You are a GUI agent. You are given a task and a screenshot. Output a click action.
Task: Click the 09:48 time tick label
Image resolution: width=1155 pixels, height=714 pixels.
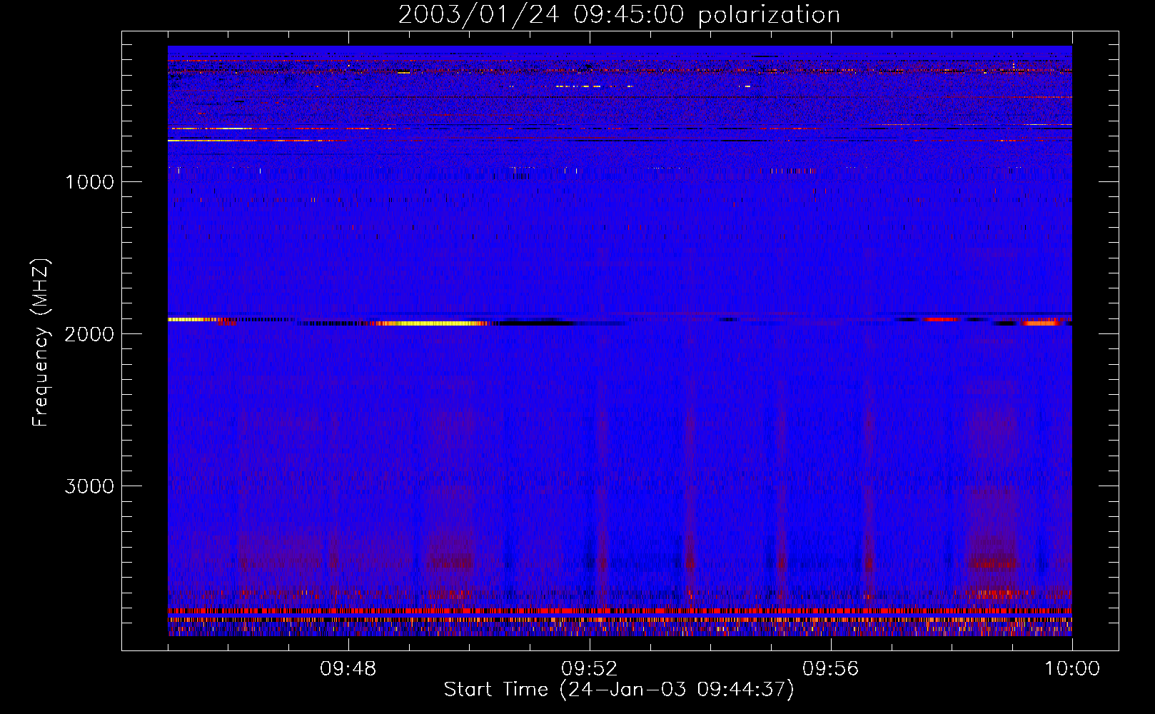pos(348,669)
